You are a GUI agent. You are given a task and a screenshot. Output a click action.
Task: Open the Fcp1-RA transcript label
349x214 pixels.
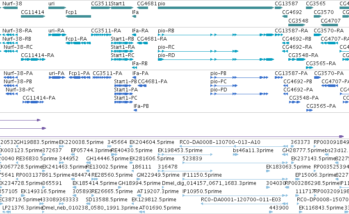(x=76, y=39)
